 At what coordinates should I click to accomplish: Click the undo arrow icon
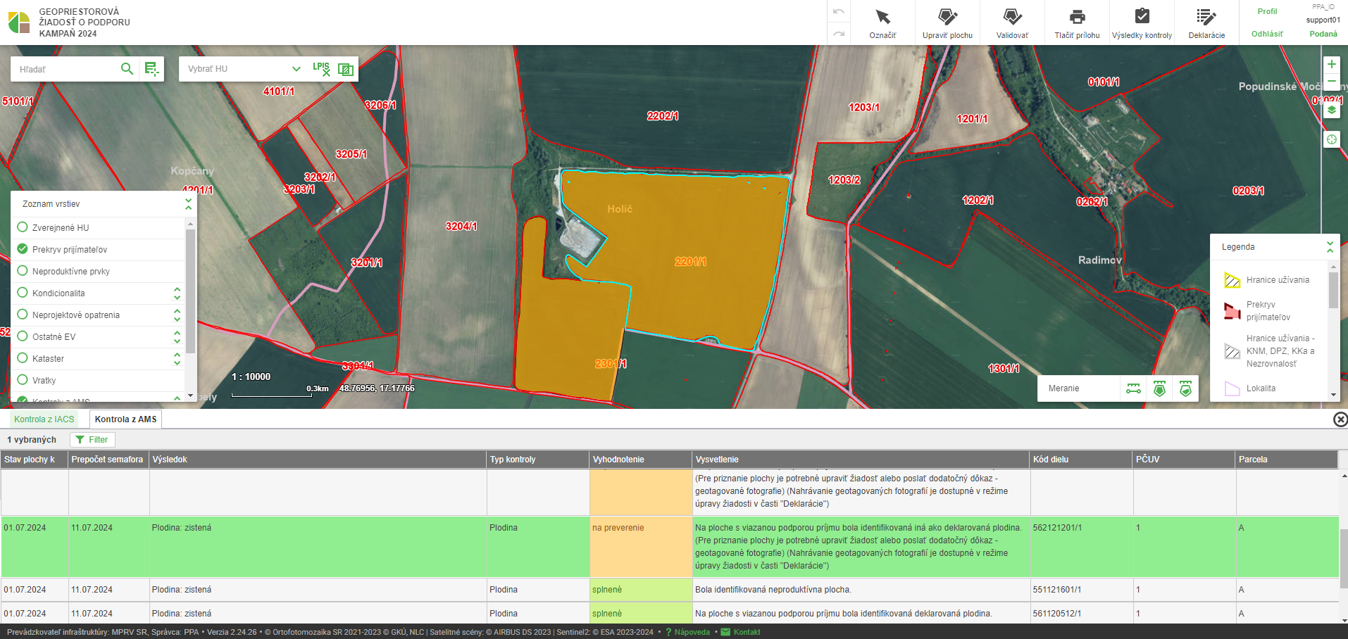838,12
